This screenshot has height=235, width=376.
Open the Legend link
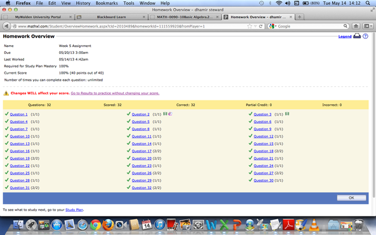point(345,36)
